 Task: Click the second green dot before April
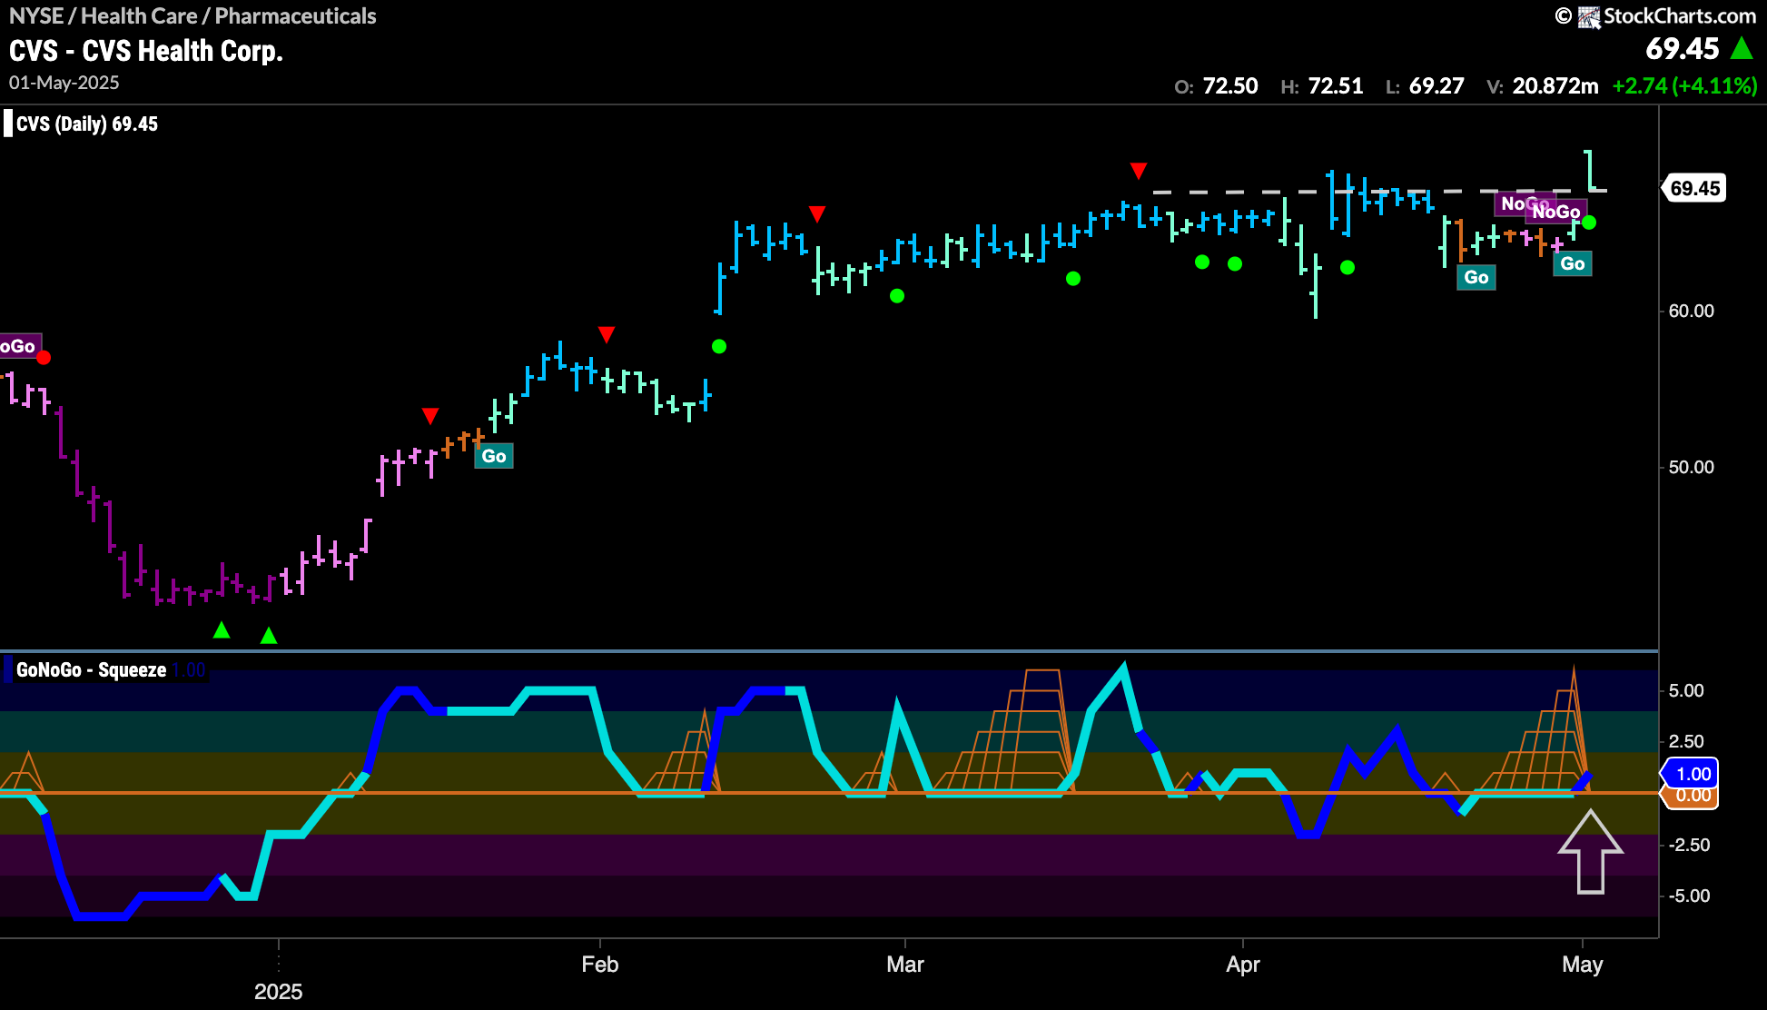pyautogui.click(x=1235, y=263)
